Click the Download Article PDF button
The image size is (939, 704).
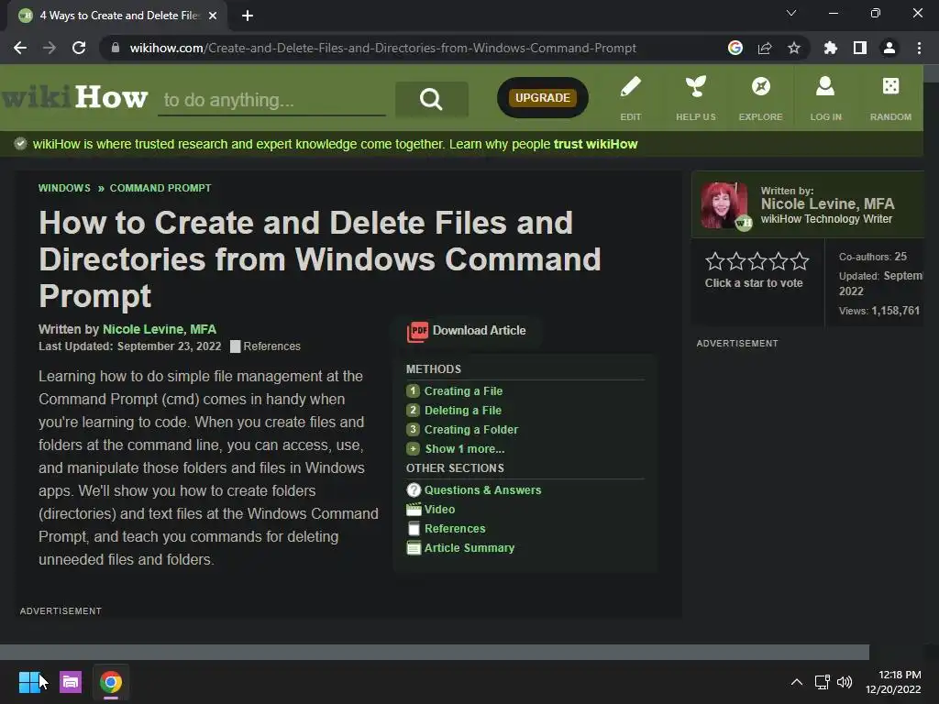coord(467,331)
